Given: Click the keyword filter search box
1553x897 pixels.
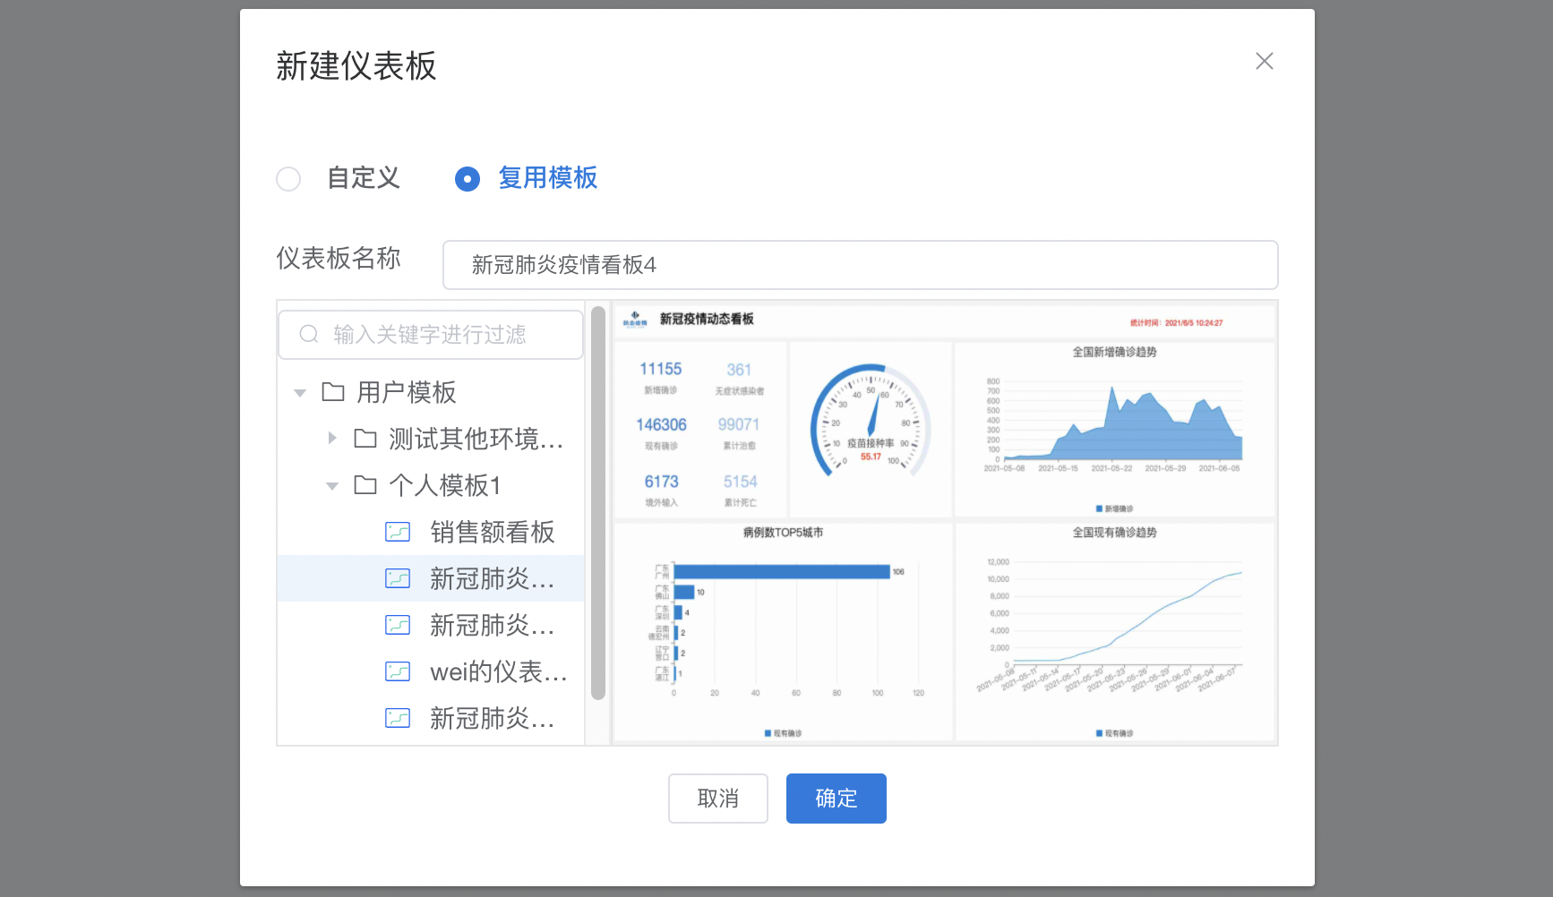Looking at the screenshot, I should [431, 335].
